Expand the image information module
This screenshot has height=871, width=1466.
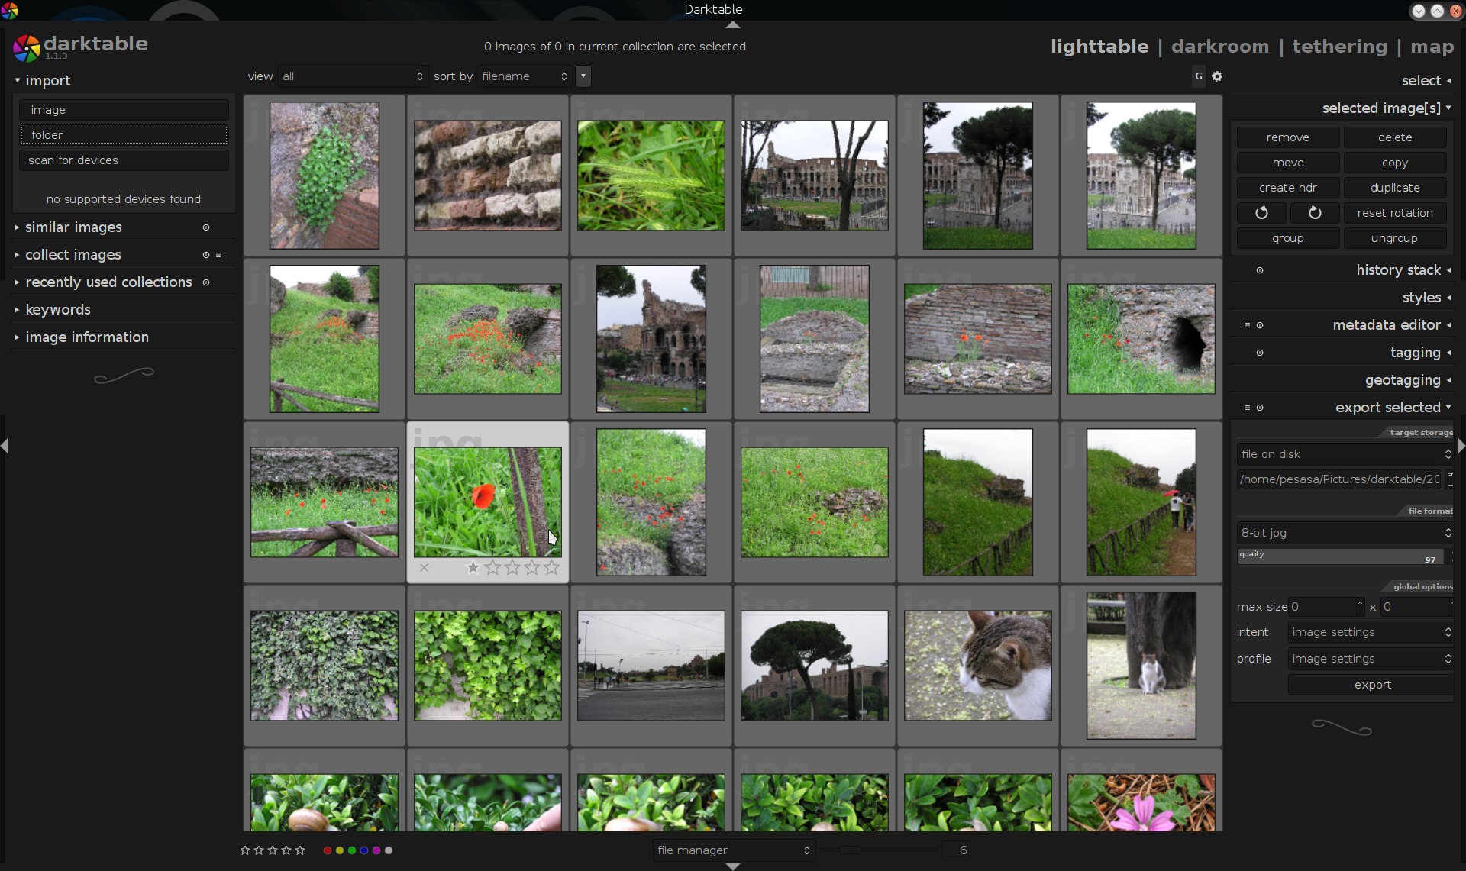click(87, 337)
